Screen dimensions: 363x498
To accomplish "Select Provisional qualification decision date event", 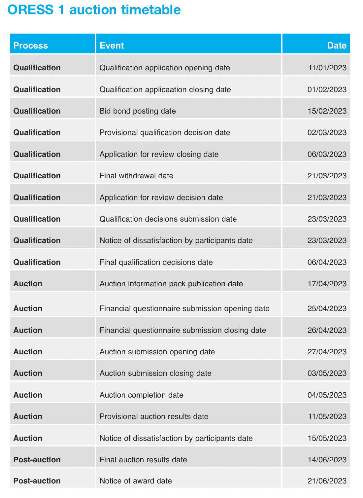I will (165, 132).
